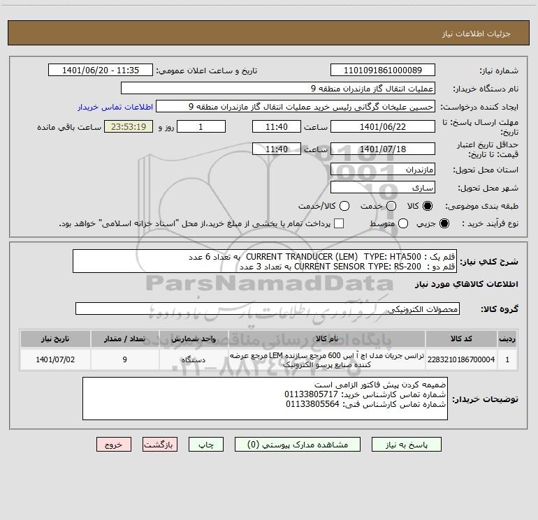Click the جزئیات اطلاعات نیاز page title
This screenshot has width=538, height=520.
point(476,34)
